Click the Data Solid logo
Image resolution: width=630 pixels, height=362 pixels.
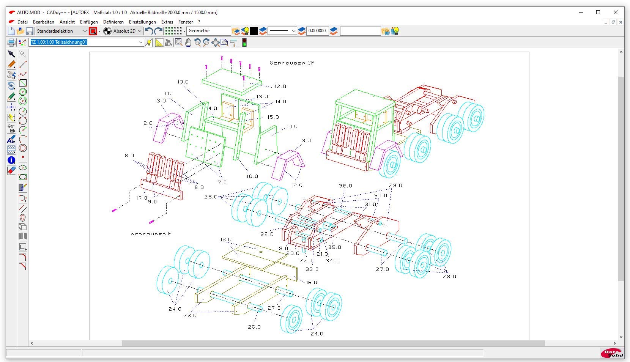612,353
